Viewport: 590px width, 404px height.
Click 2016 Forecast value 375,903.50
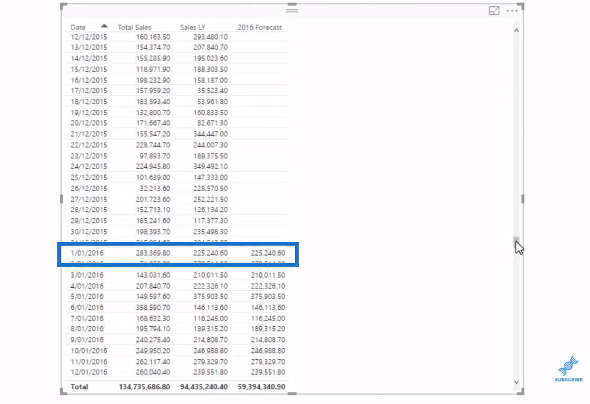268,297
